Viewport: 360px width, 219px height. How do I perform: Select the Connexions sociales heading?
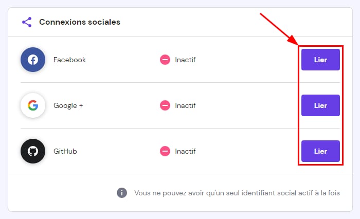pyautogui.click(x=80, y=22)
